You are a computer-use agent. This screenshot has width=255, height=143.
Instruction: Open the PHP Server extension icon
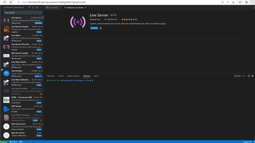[6, 108]
